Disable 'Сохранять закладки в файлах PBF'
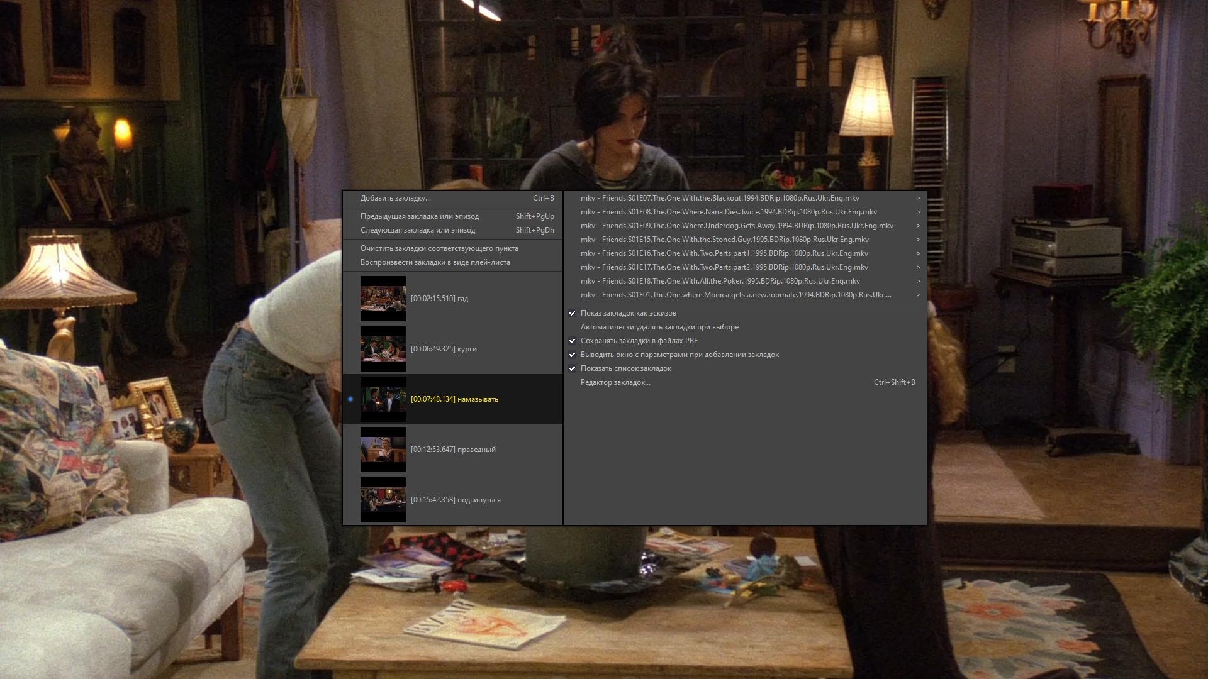This screenshot has height=679, width=1208. tap(572, 341)
